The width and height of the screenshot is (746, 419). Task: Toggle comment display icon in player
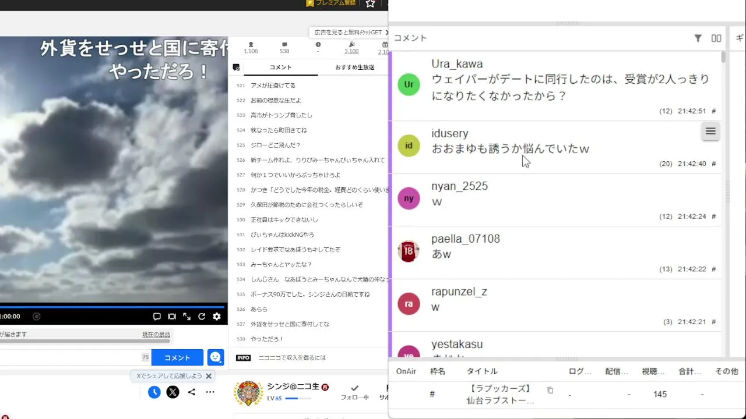157,317
